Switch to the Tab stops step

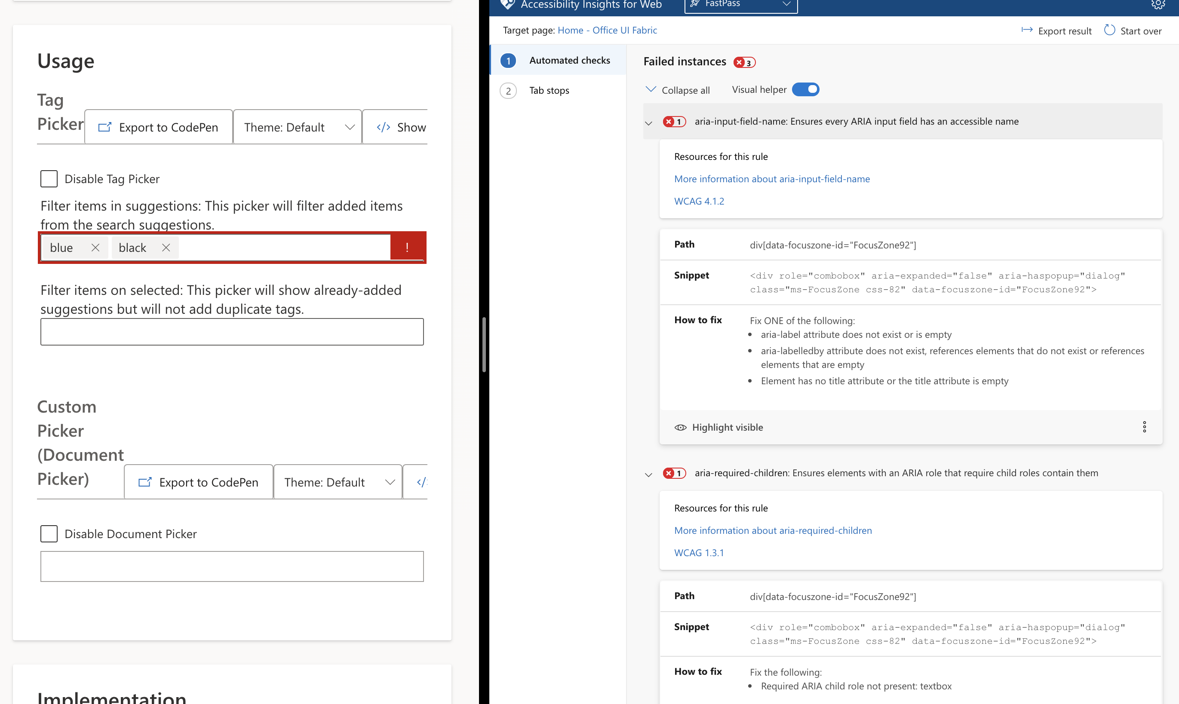coord(549,91)
